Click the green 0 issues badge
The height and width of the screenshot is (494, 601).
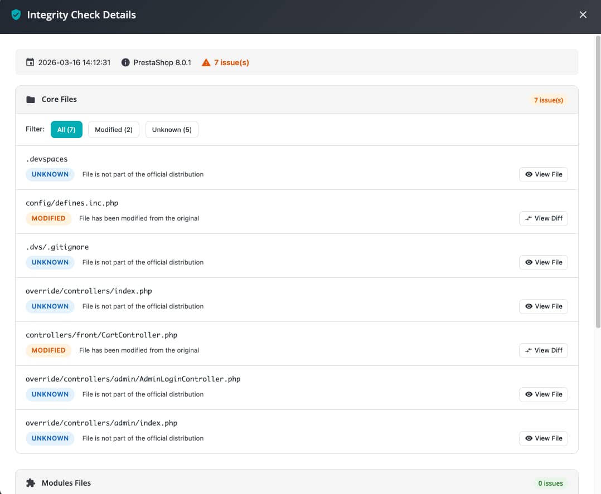pos(549,483)
